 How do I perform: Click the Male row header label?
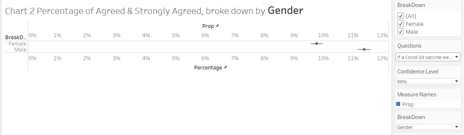(20, 50)
